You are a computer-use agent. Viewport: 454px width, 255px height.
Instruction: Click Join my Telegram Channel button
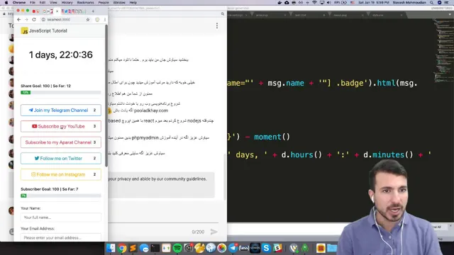(61, 110)
